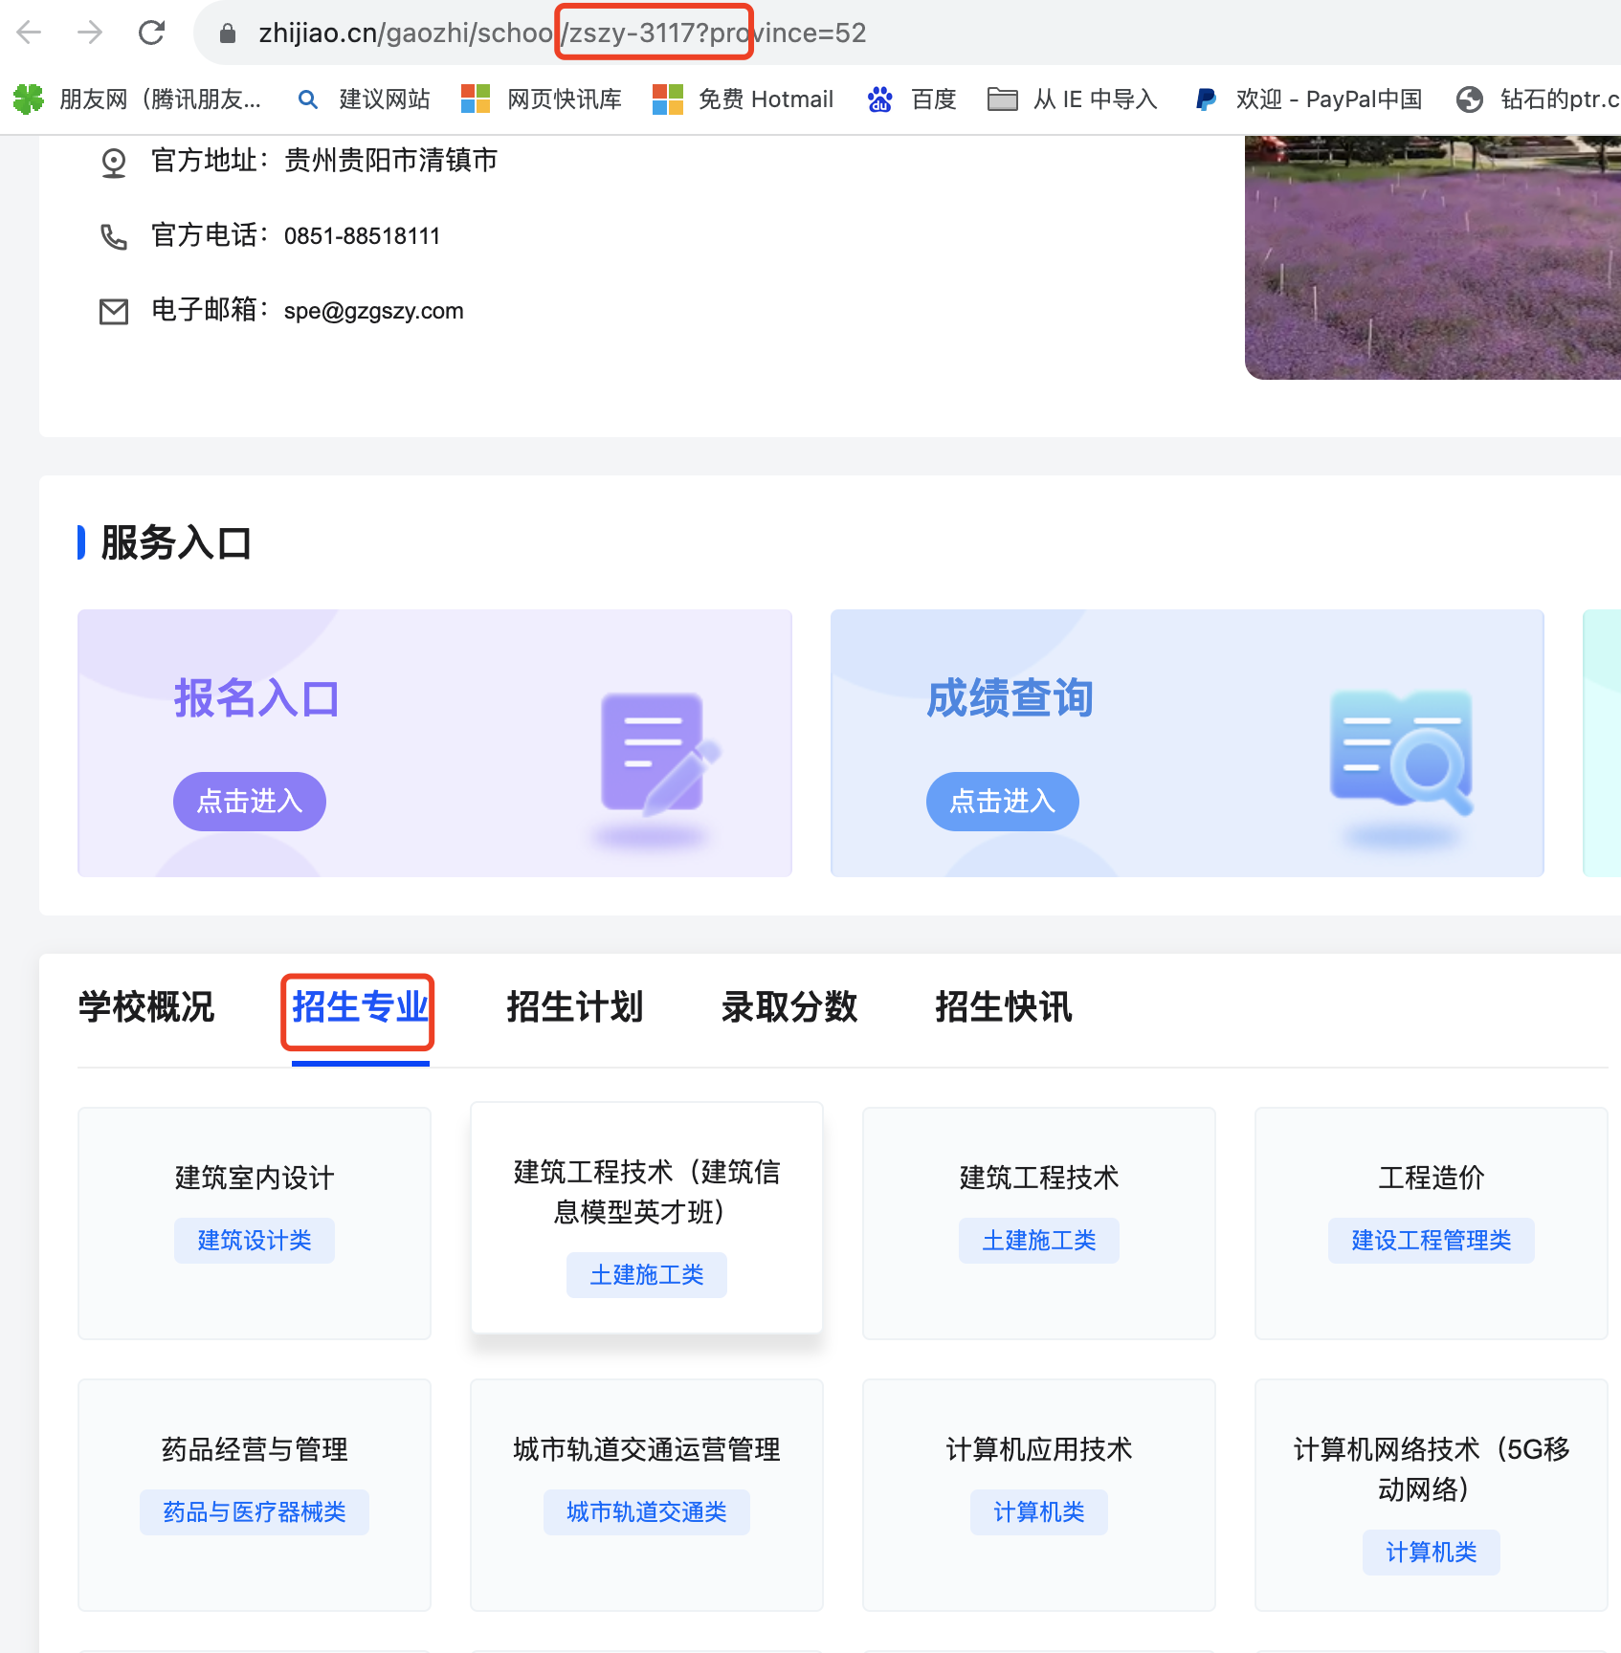Image resolution: width=1621 pixels, height=1653 pixels.
Task: Click the lock icon in address bar
Action: (228, 33)
